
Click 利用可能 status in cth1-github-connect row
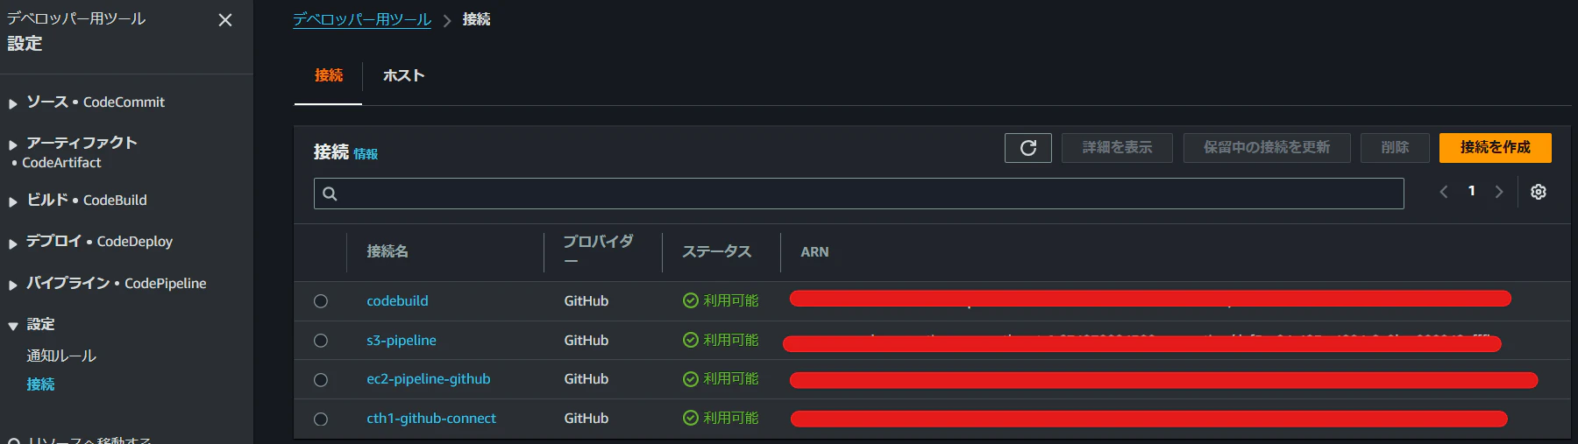tap(731, 419)
